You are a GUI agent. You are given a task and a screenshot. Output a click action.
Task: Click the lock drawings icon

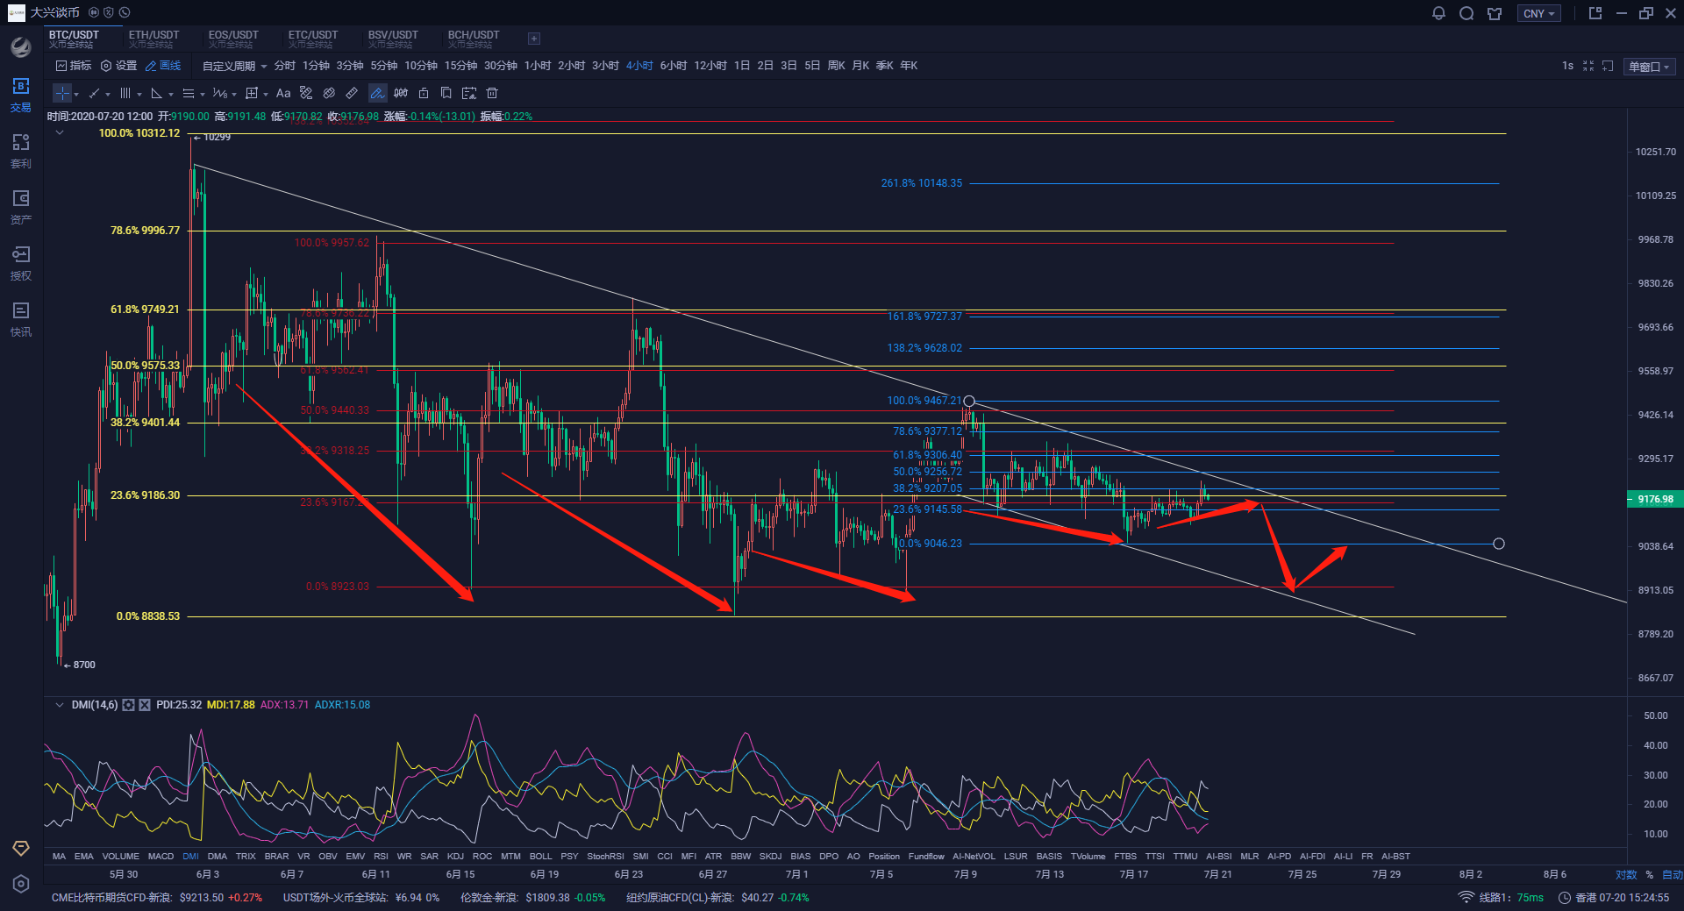424,93
